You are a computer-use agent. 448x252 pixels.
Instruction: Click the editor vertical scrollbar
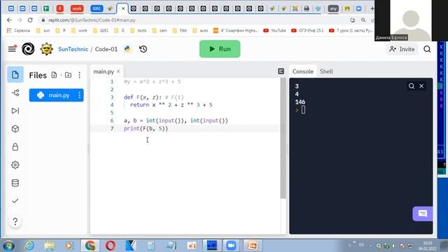pos(283,139)
